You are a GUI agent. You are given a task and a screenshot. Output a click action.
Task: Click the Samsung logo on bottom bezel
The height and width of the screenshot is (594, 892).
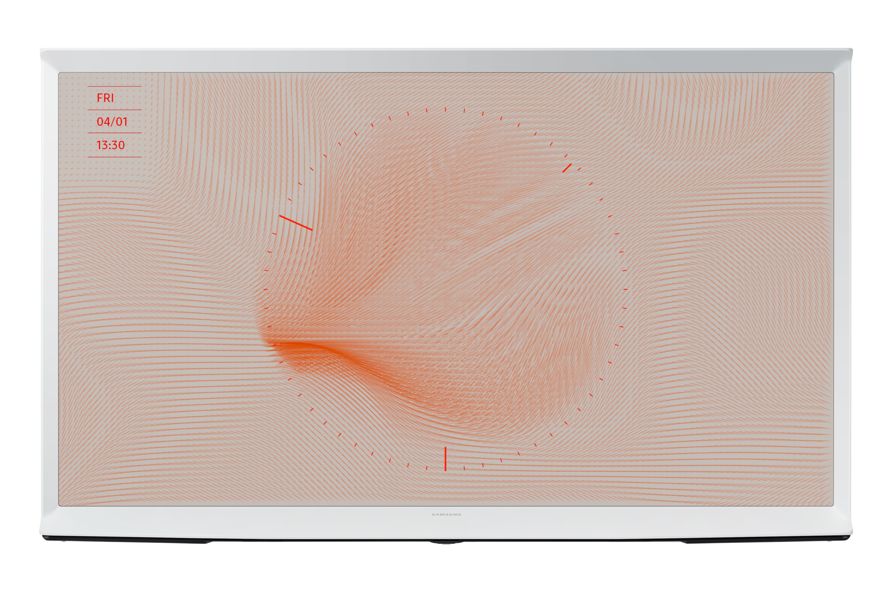coord(446,514)
